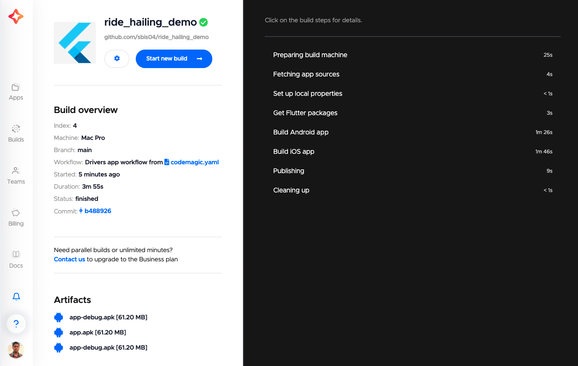The height and width of the screenshot is (366, 578).
Task: Click the notifications bell icon
Action: [x=16, y=297]
